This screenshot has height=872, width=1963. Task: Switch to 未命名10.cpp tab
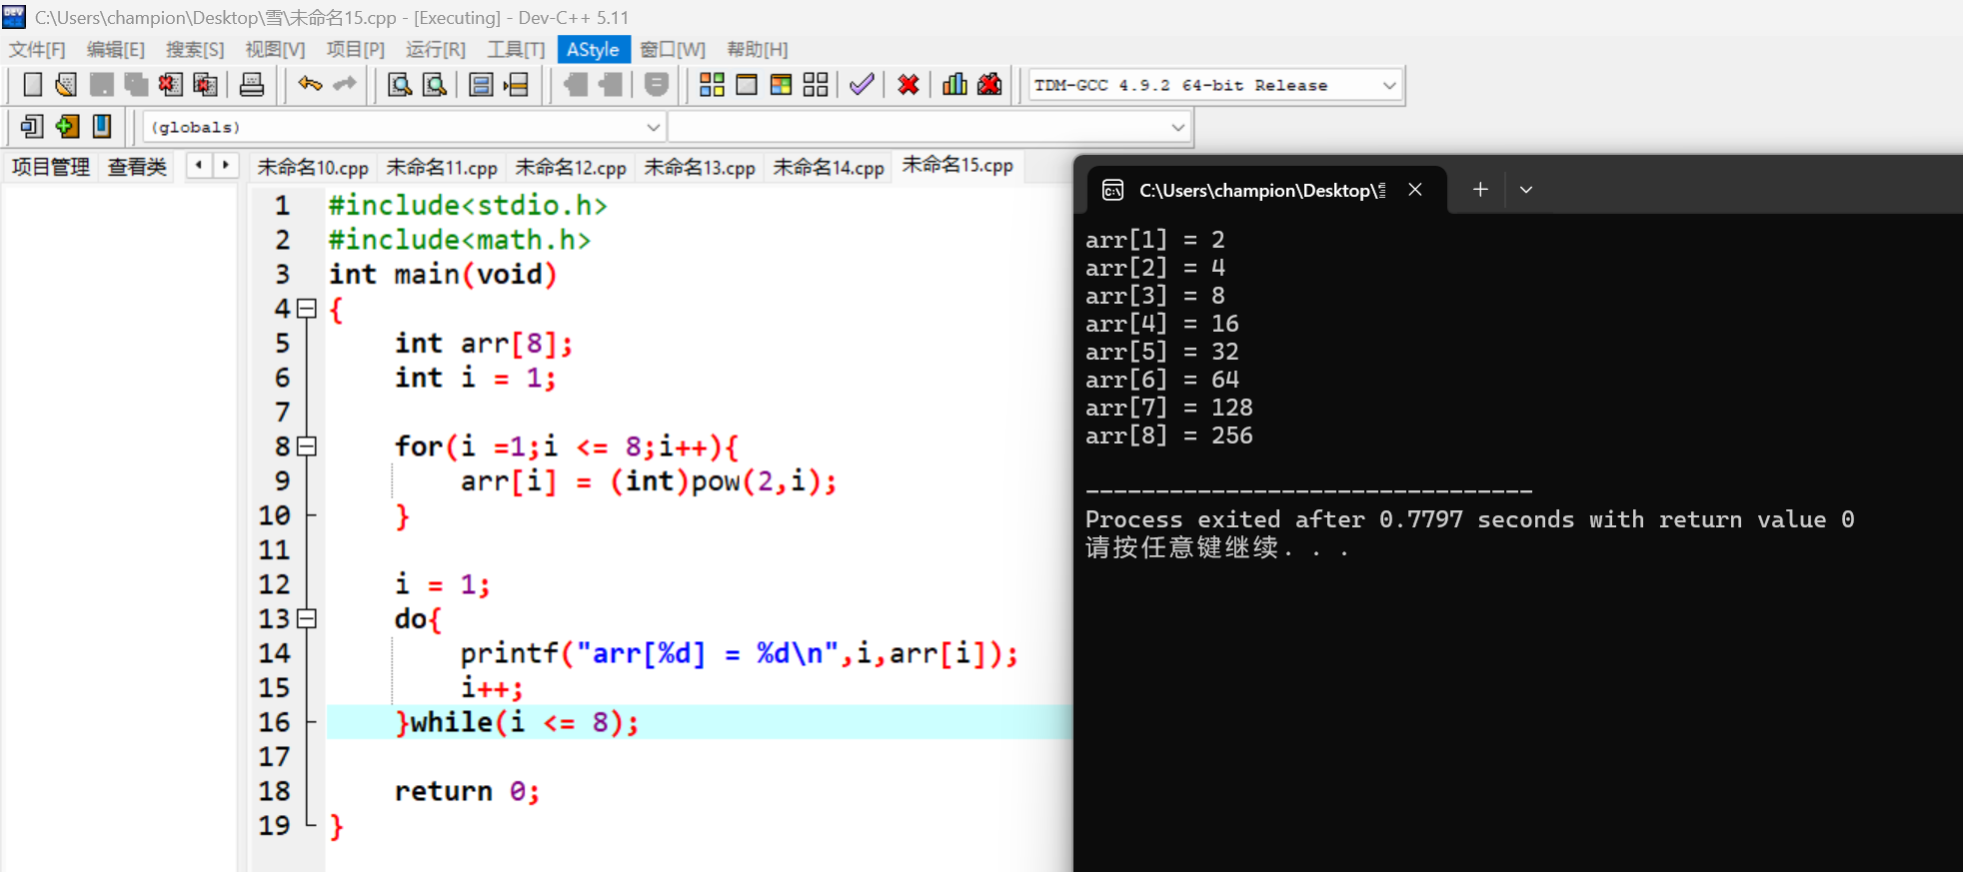[313, 168]
